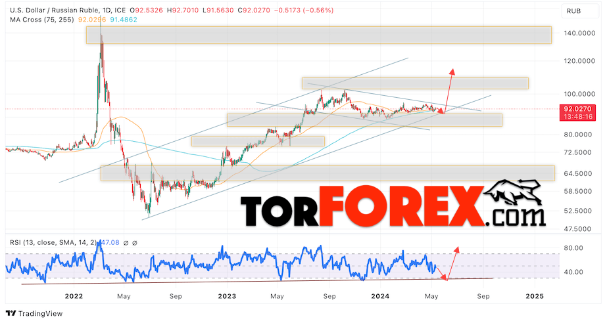Click the 58.5000 price axis label
607x323 pixels.
tap(577, 191)
